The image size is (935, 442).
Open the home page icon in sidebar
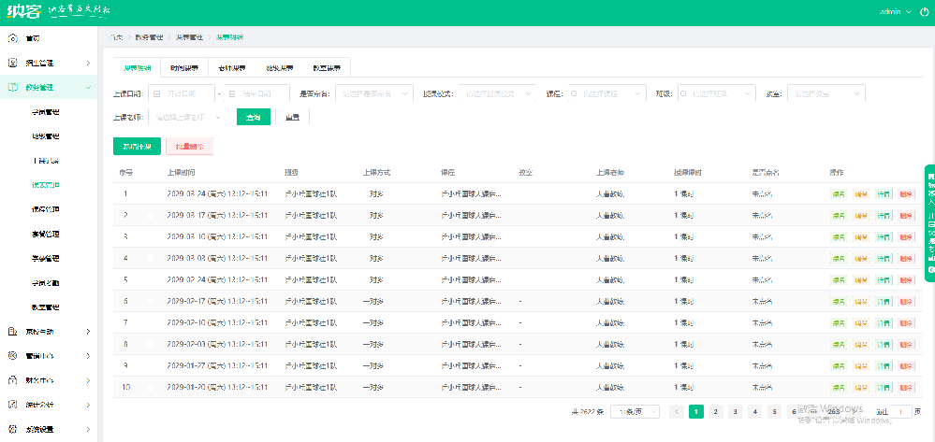[x=12, y=38]
